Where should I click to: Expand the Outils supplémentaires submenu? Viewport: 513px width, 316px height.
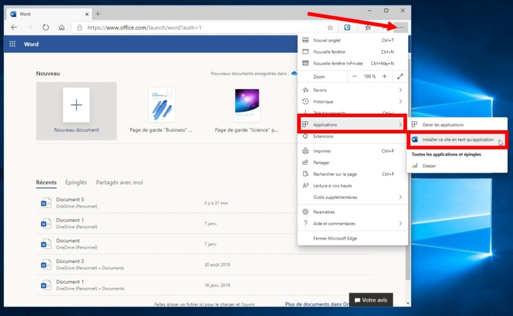pyautogui.click(x=351, y=197)
